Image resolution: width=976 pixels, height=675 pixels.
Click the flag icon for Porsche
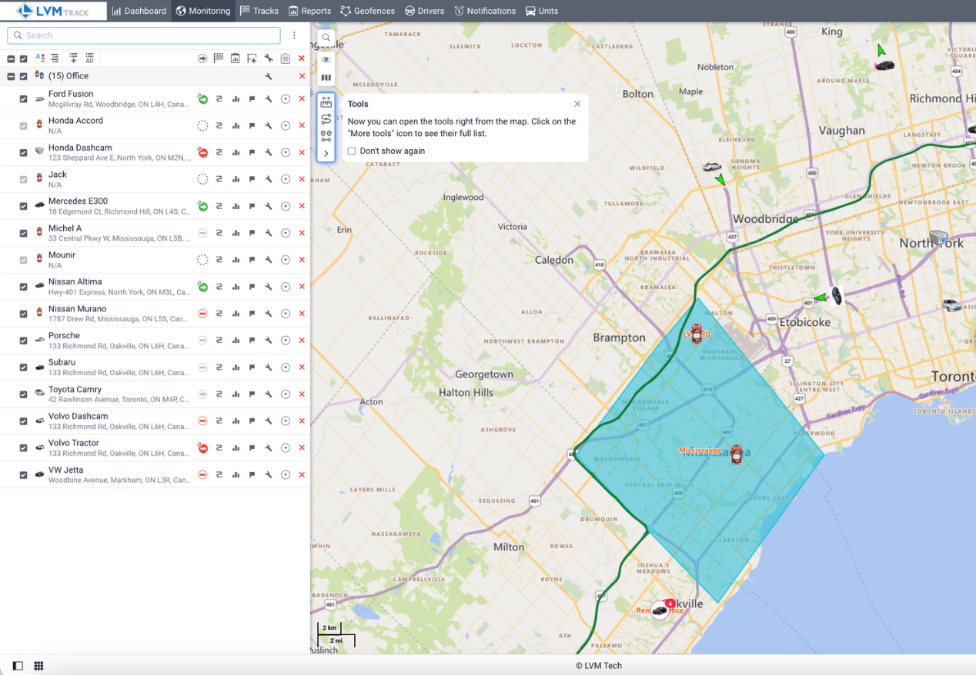(252, 341)
